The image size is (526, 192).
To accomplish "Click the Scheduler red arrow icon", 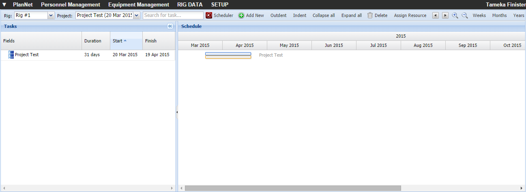I will [209, 15].
